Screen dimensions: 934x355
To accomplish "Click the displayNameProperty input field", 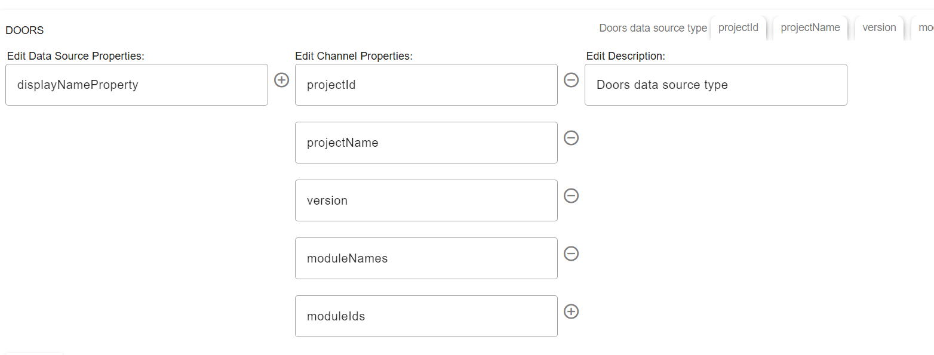I will pos(136,85).
